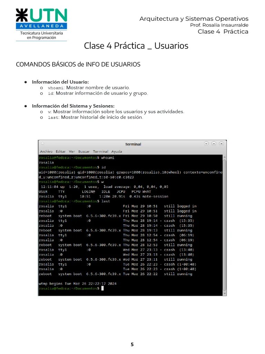Image resolution: width=265 pixels, height=354 pixels.
Task: Open the Editar menu in Terminal
Action: click(x=61, y=151)
